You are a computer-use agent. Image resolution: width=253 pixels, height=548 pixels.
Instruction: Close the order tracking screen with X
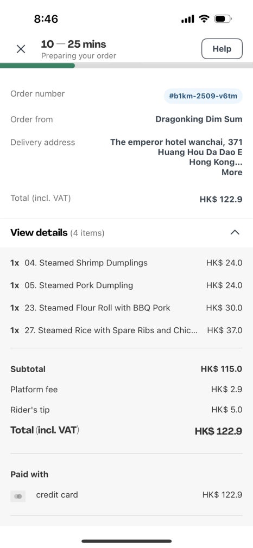(21, 49)
